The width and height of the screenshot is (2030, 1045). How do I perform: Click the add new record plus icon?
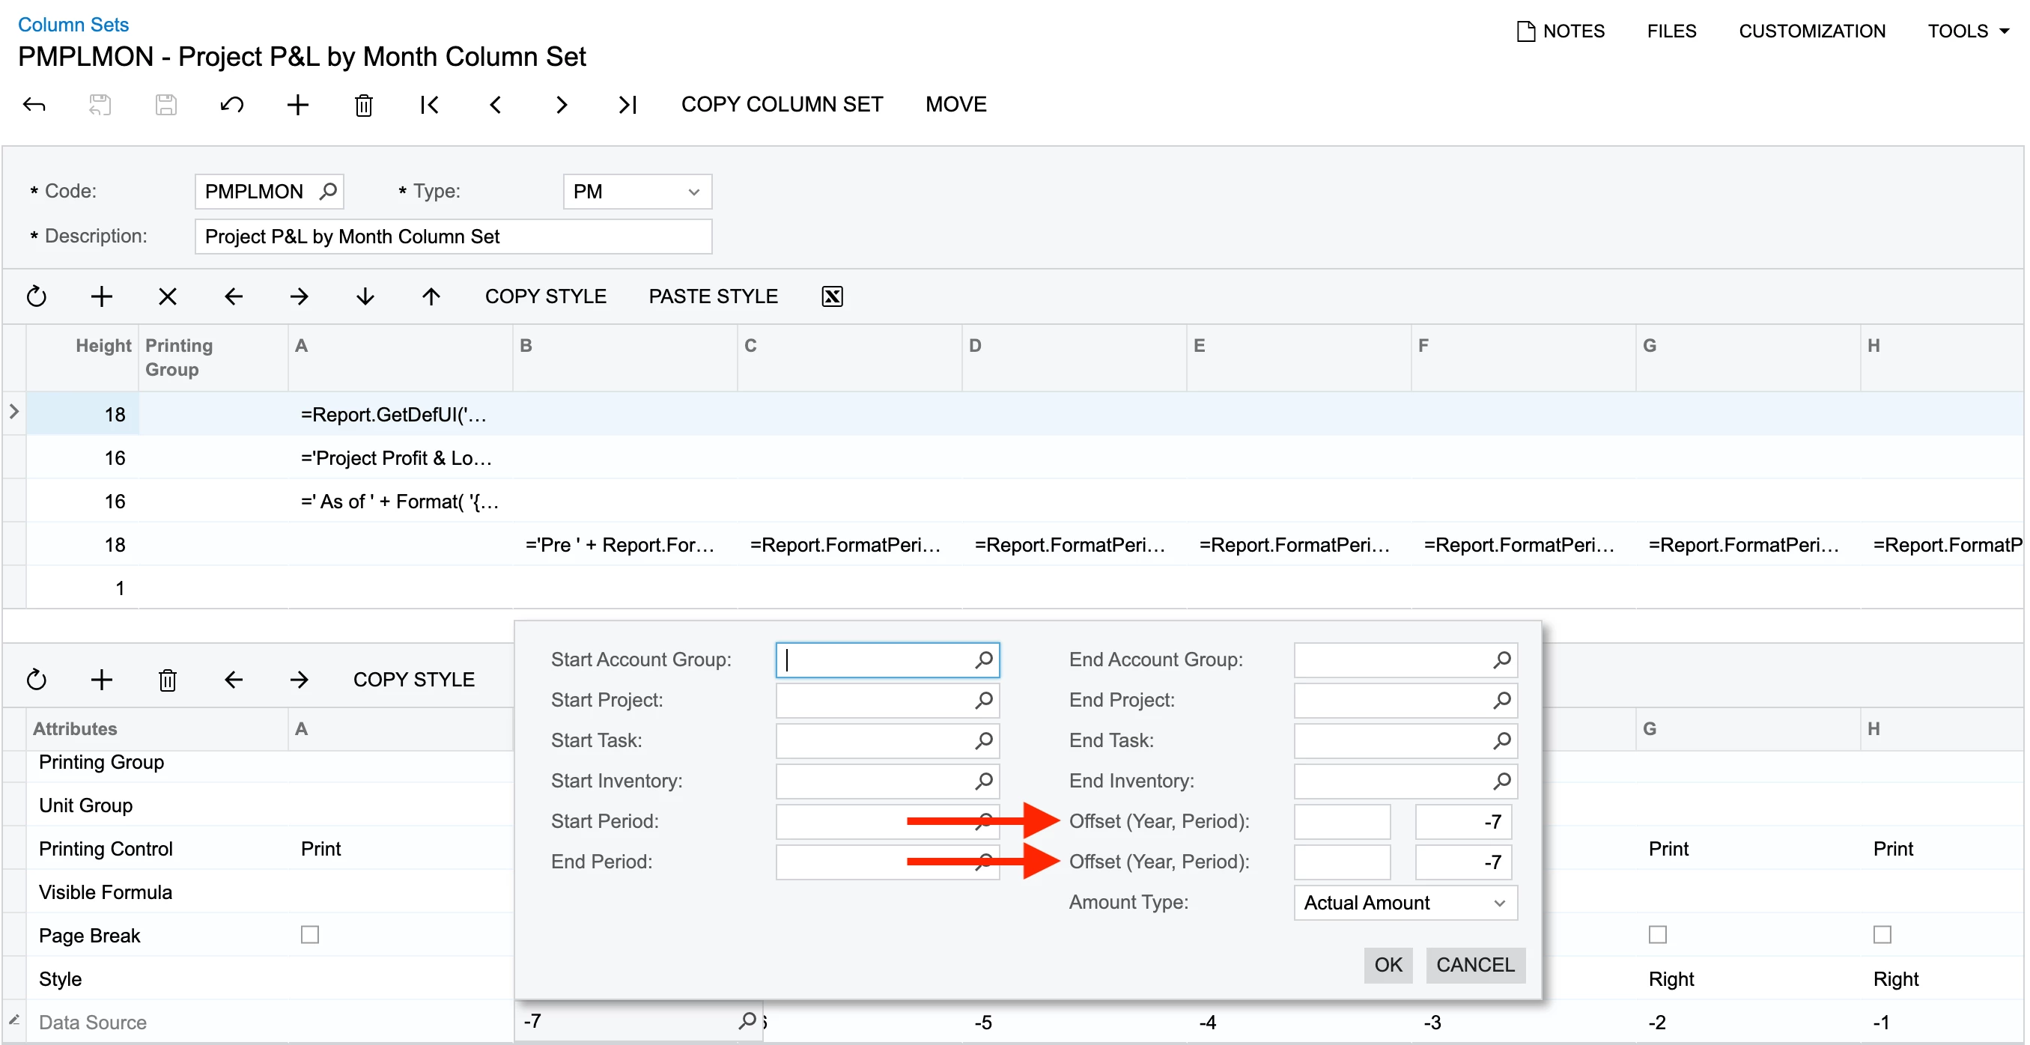pyautogui.click(x=297, y=105)
